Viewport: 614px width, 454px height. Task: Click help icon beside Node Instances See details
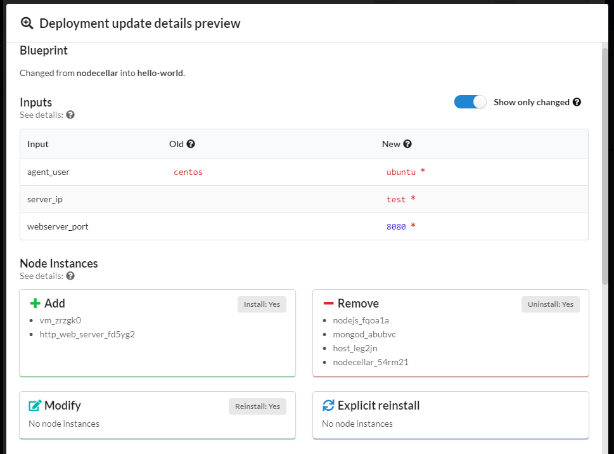tap(70, 276)
